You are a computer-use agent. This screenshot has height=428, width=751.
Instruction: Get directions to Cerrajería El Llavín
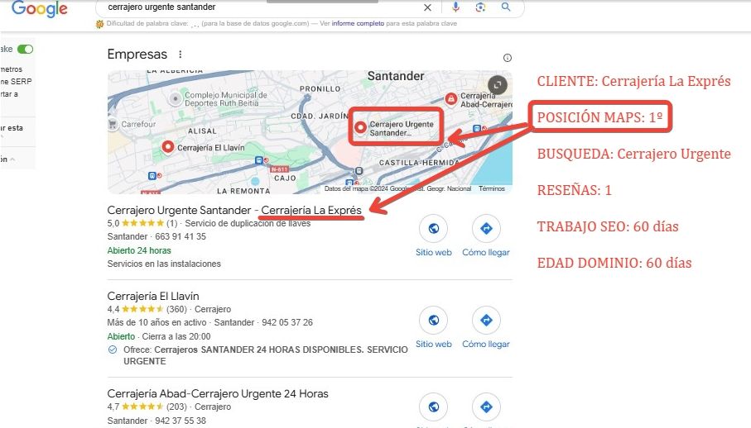pyautogui.click(x=486, y=328)
